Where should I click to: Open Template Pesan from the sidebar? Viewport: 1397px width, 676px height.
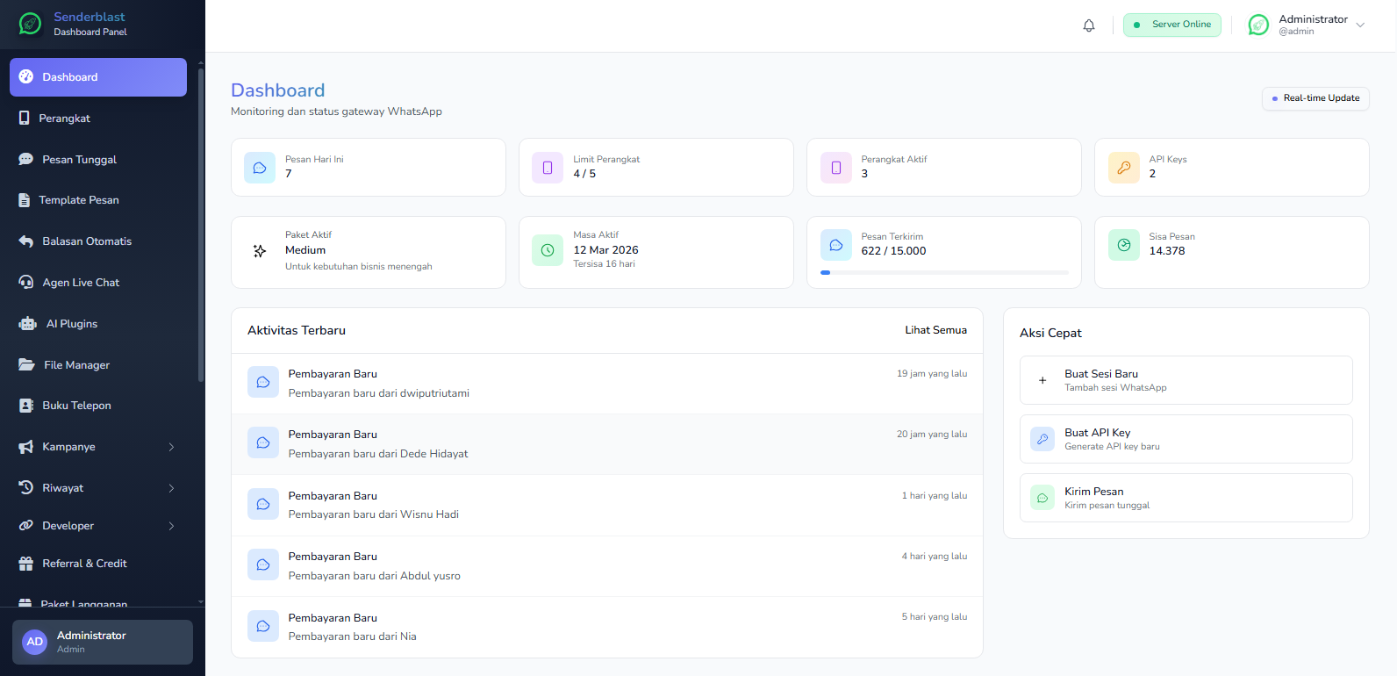pos(79,200)
